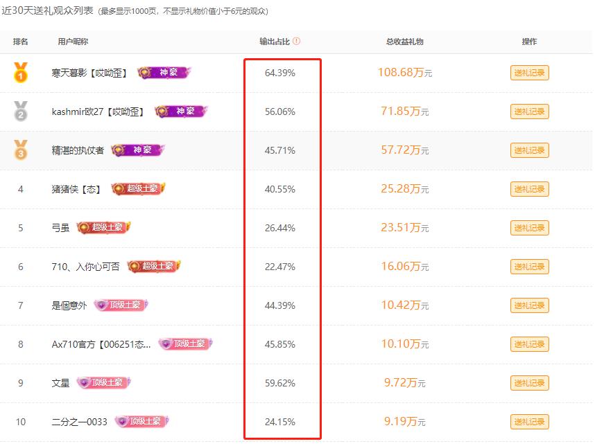Open 送礼记录 for rank 6 user
The height and width of the screenshot is (446, 595).
529,267
